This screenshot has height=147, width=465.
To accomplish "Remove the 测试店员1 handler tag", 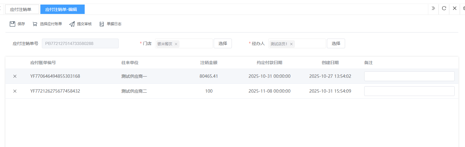I will [x=291, y=44].
